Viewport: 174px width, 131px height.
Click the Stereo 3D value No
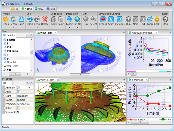point(22,112)
